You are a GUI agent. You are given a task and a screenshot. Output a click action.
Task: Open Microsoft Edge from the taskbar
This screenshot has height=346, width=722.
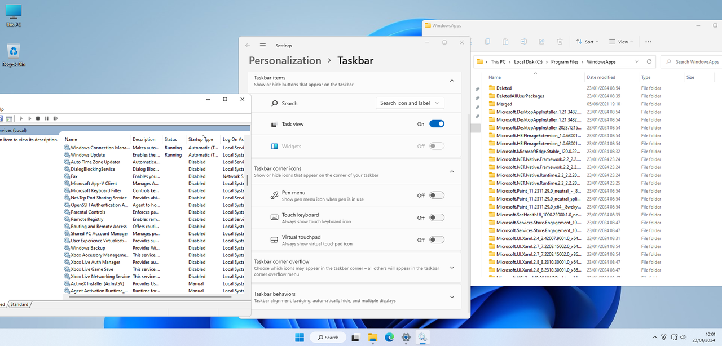tap(389, 338)
